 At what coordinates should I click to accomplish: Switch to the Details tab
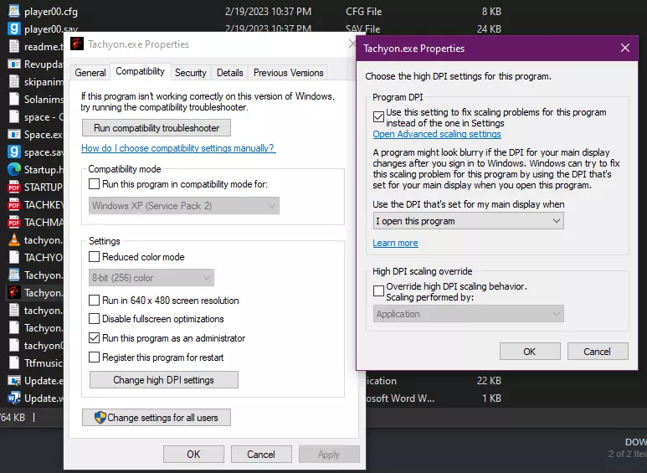click(x=230, y=73)
